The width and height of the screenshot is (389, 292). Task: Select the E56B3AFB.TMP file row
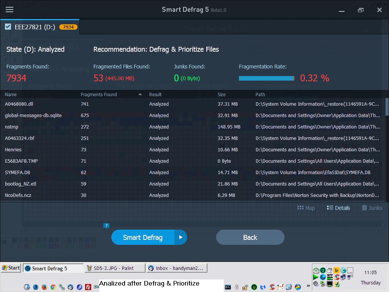pos(193,161)
